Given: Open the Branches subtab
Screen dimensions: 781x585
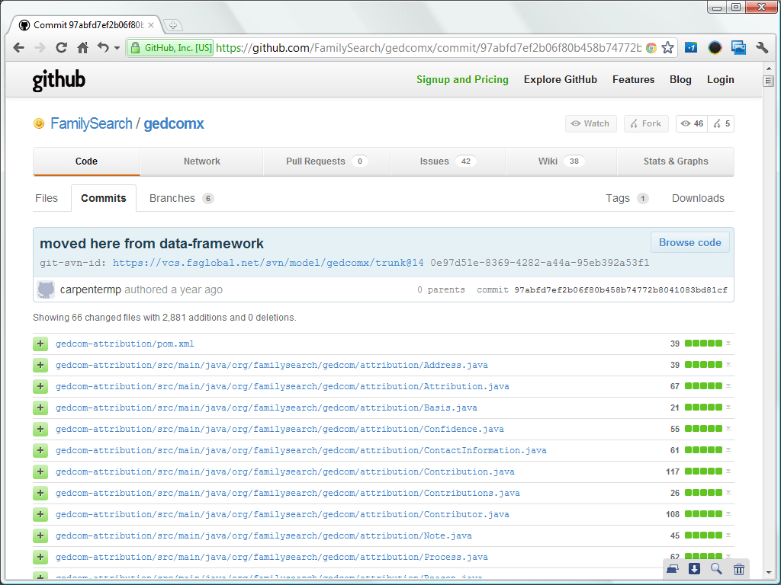Looking at the screenshot, I should [182, 198].
